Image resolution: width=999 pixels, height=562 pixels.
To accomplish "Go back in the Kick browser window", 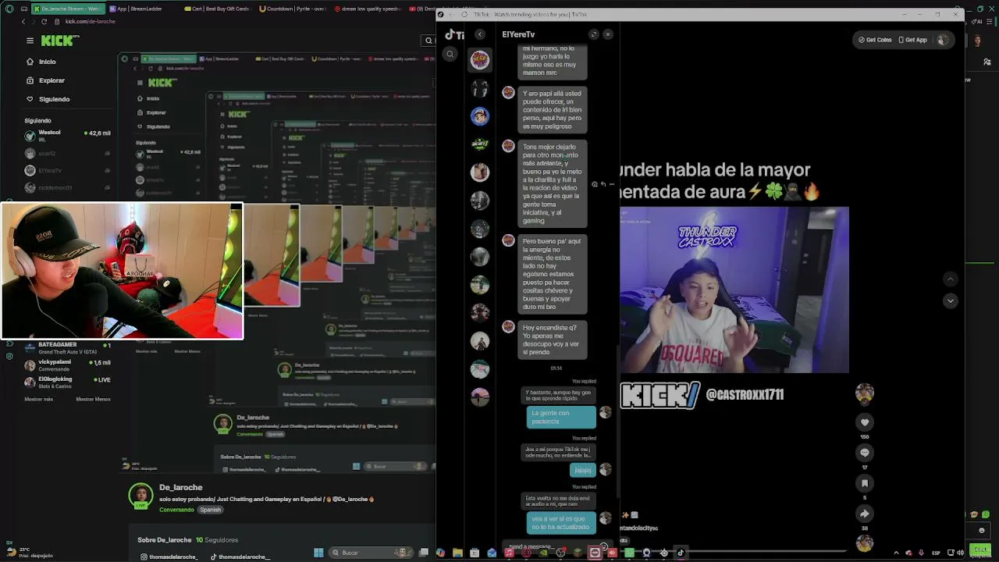I will pos(23,22).
